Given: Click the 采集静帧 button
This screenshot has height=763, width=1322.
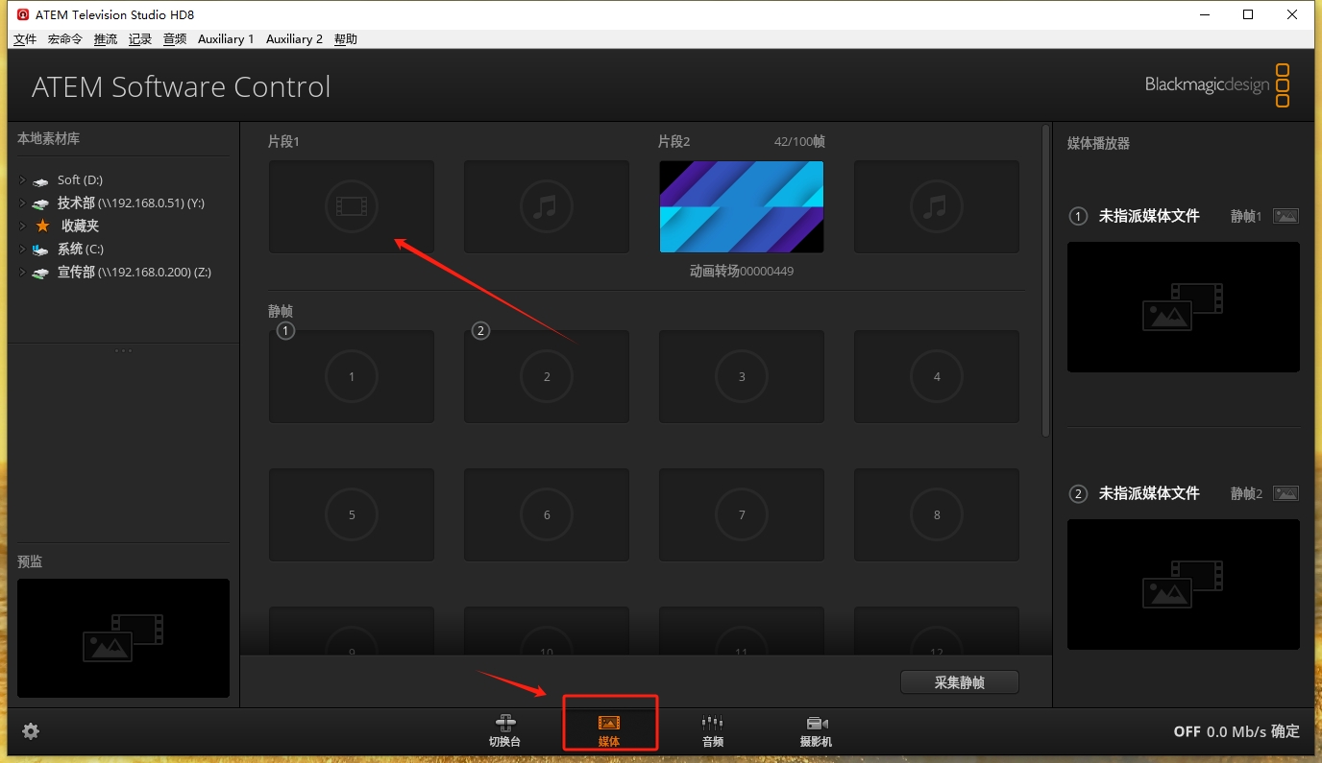Looking at the screenshot, I should click(960, 682).
